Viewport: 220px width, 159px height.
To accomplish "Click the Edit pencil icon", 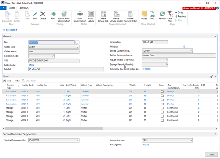I will tap(35, 15).
